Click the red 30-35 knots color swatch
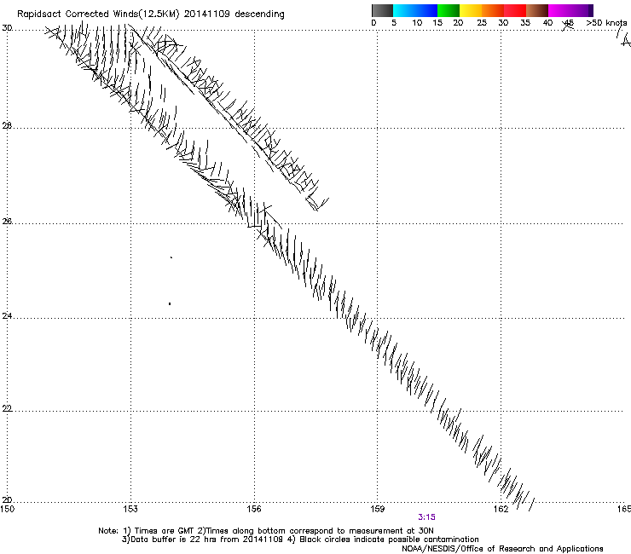631x554 pixels. (515, 10)
